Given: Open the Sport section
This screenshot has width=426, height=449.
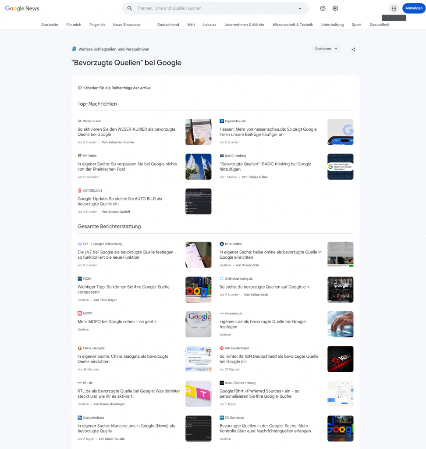Looking at the screenshot, I should click(x=356, y=25).
